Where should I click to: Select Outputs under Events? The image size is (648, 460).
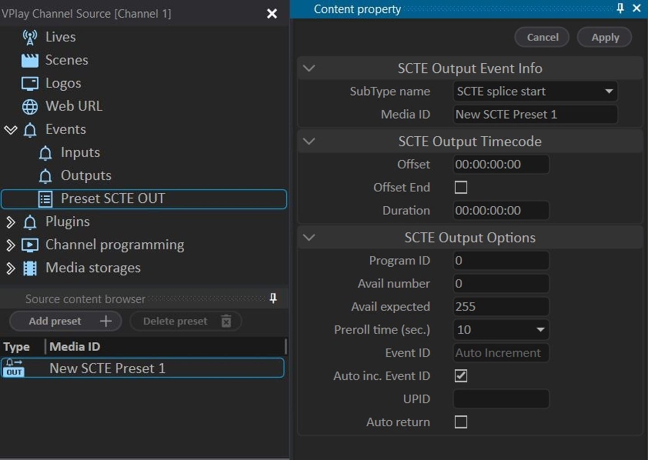pyautogui.click(x=86, y=176)
